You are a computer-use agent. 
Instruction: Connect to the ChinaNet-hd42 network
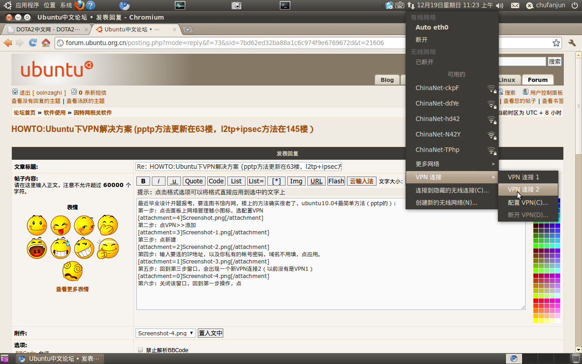coord(452,119)
